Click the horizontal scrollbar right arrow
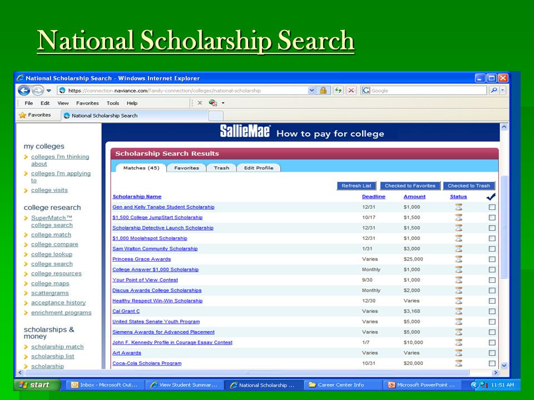Viewport: 534px width, 400px height. pyautogui.click(x=496, y=373)
